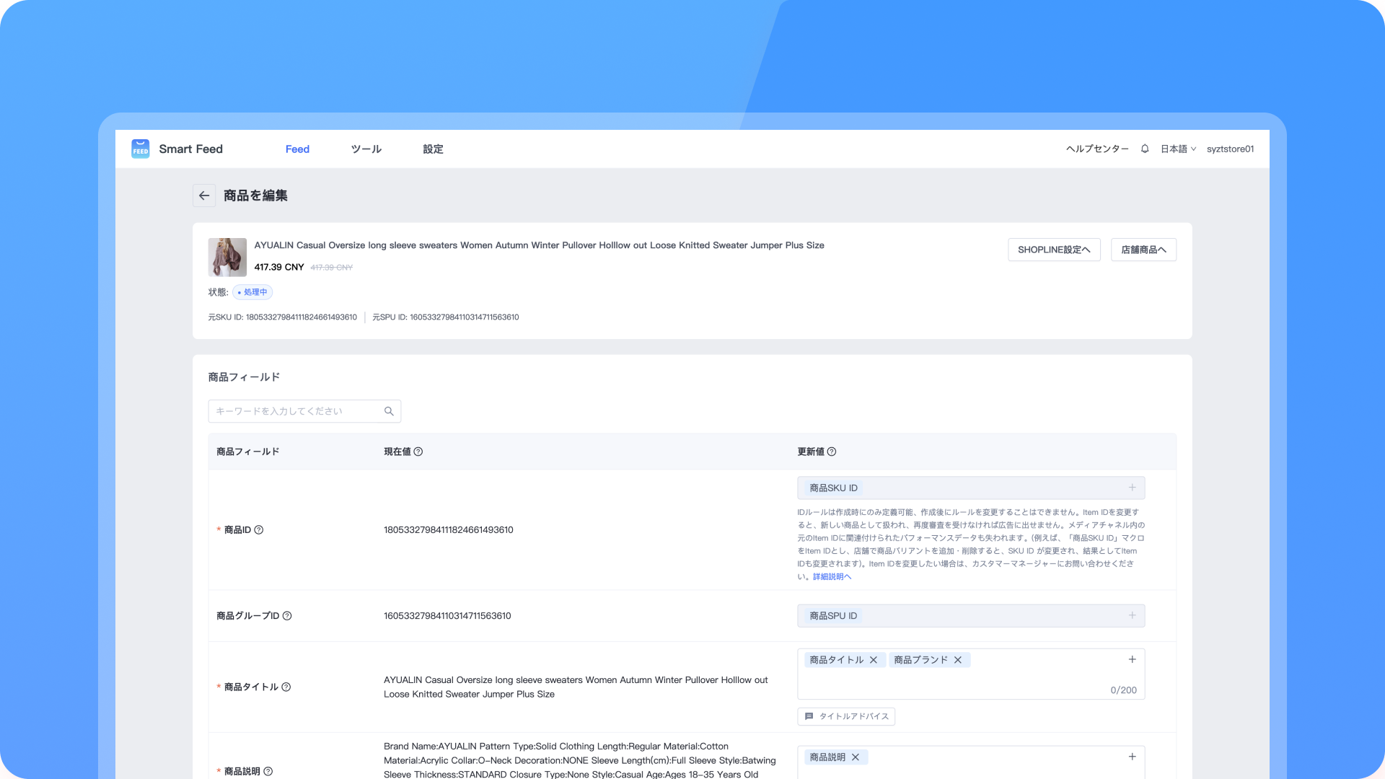This screenshot has width=1385, height=779.
Task: Click the Smart Feed logo icon
Action: click(x=141, y=149)
